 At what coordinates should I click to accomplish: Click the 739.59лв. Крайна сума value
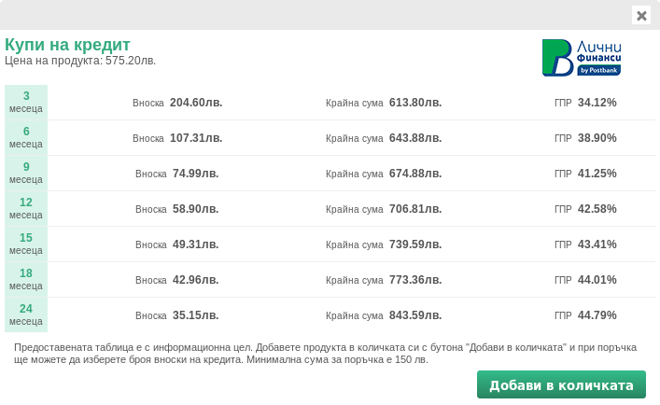(x=415, y=244)
